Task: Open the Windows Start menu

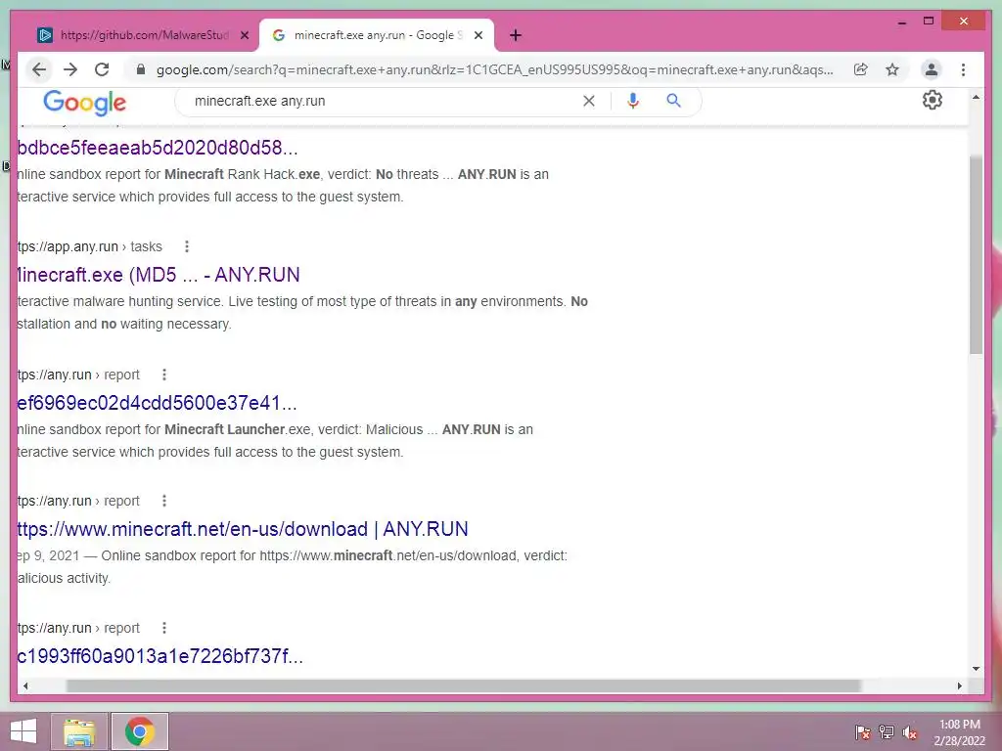Action: pos(23,731)
